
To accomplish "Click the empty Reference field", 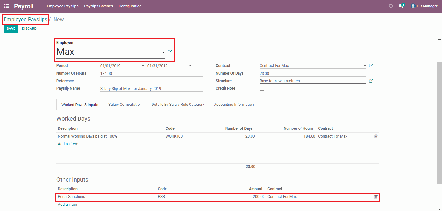I will click(x=151, y=81).
